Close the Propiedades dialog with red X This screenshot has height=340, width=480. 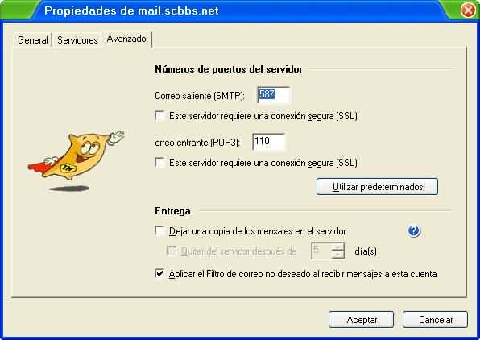coord(468,10)
